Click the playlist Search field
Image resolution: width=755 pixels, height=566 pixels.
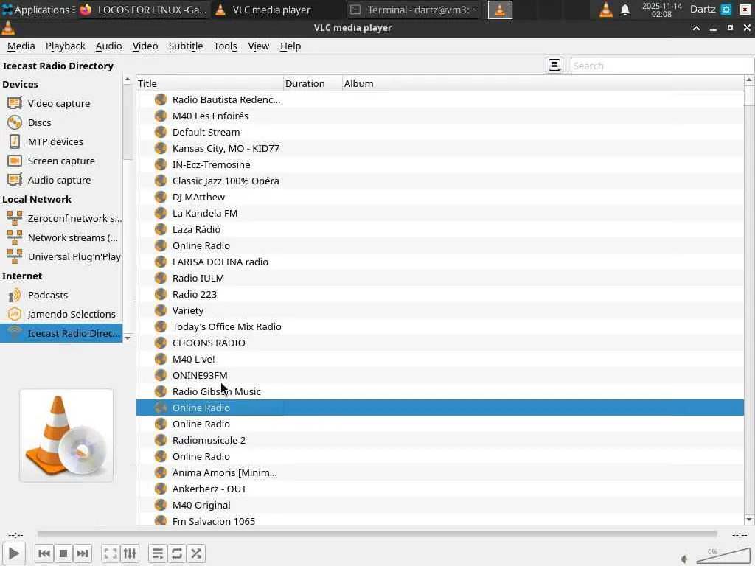(x=662, y=66)
